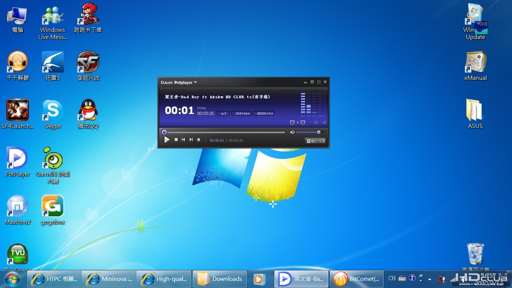Image resolution: width=512 pixels, height=288 pixels.
Task: Open the 電腦 Computer desktop icon
Action: [x=17, y=19]
